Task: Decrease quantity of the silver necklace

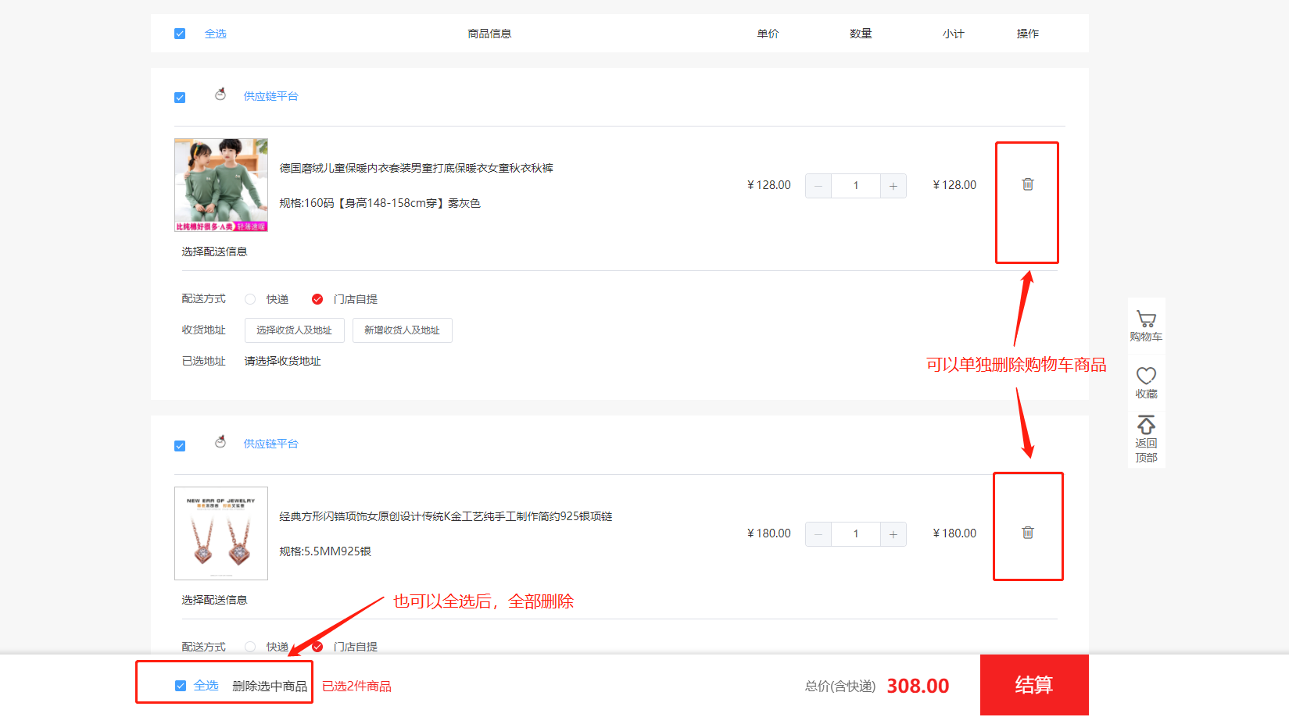Action: point(818,534)
